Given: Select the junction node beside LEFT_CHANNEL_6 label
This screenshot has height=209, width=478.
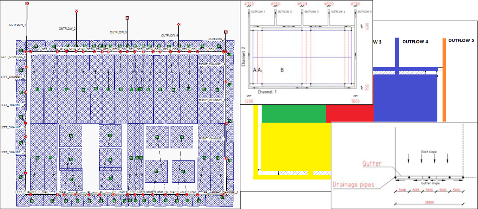Looking at the screenshot, I should tap(25, 52).
